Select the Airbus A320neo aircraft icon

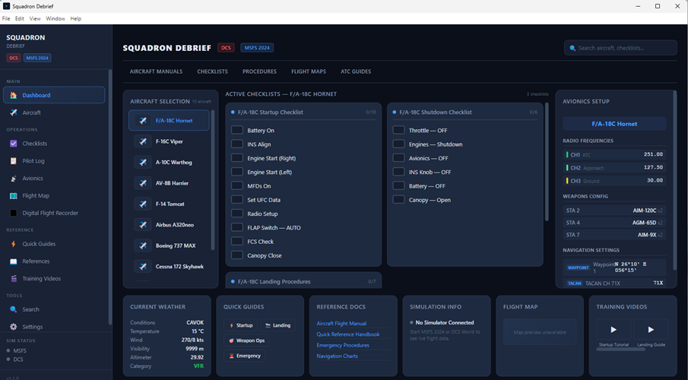pyautogui.click(x=143, y=225)
